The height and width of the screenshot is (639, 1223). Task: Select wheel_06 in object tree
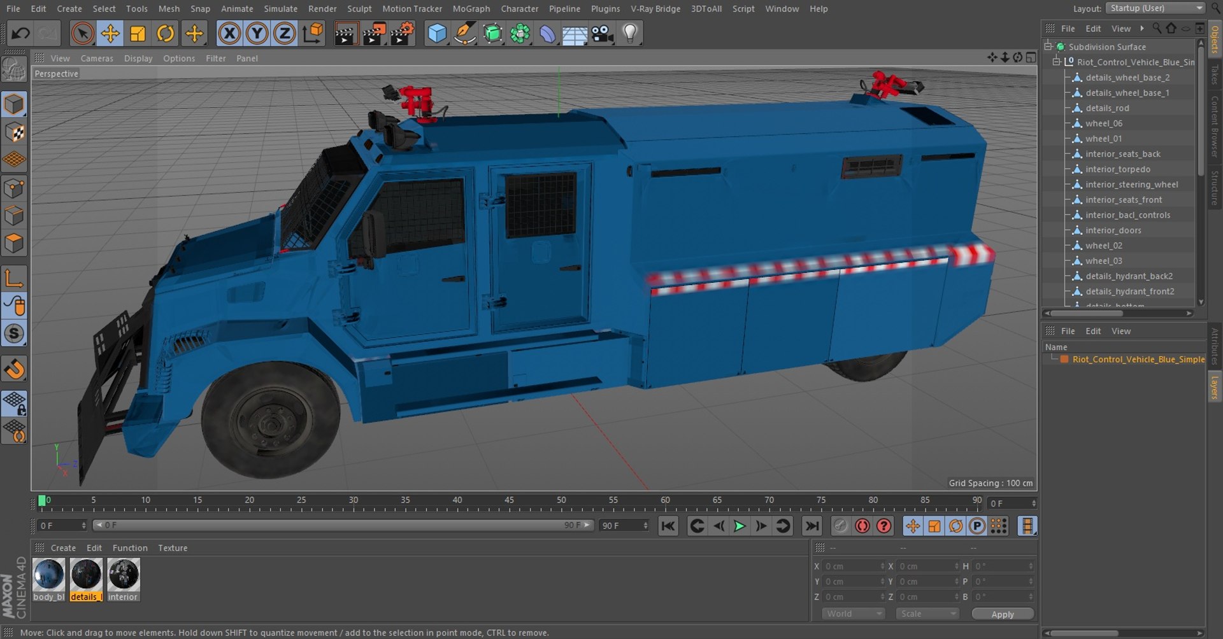tap(1104, 123)
